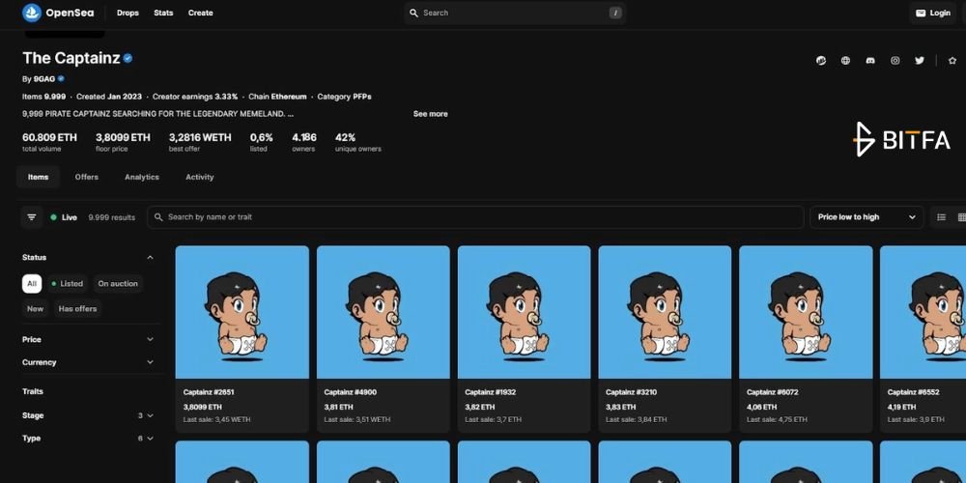
Task: Click Last sale: 4,75 ETH text
Action: point(777,419)
